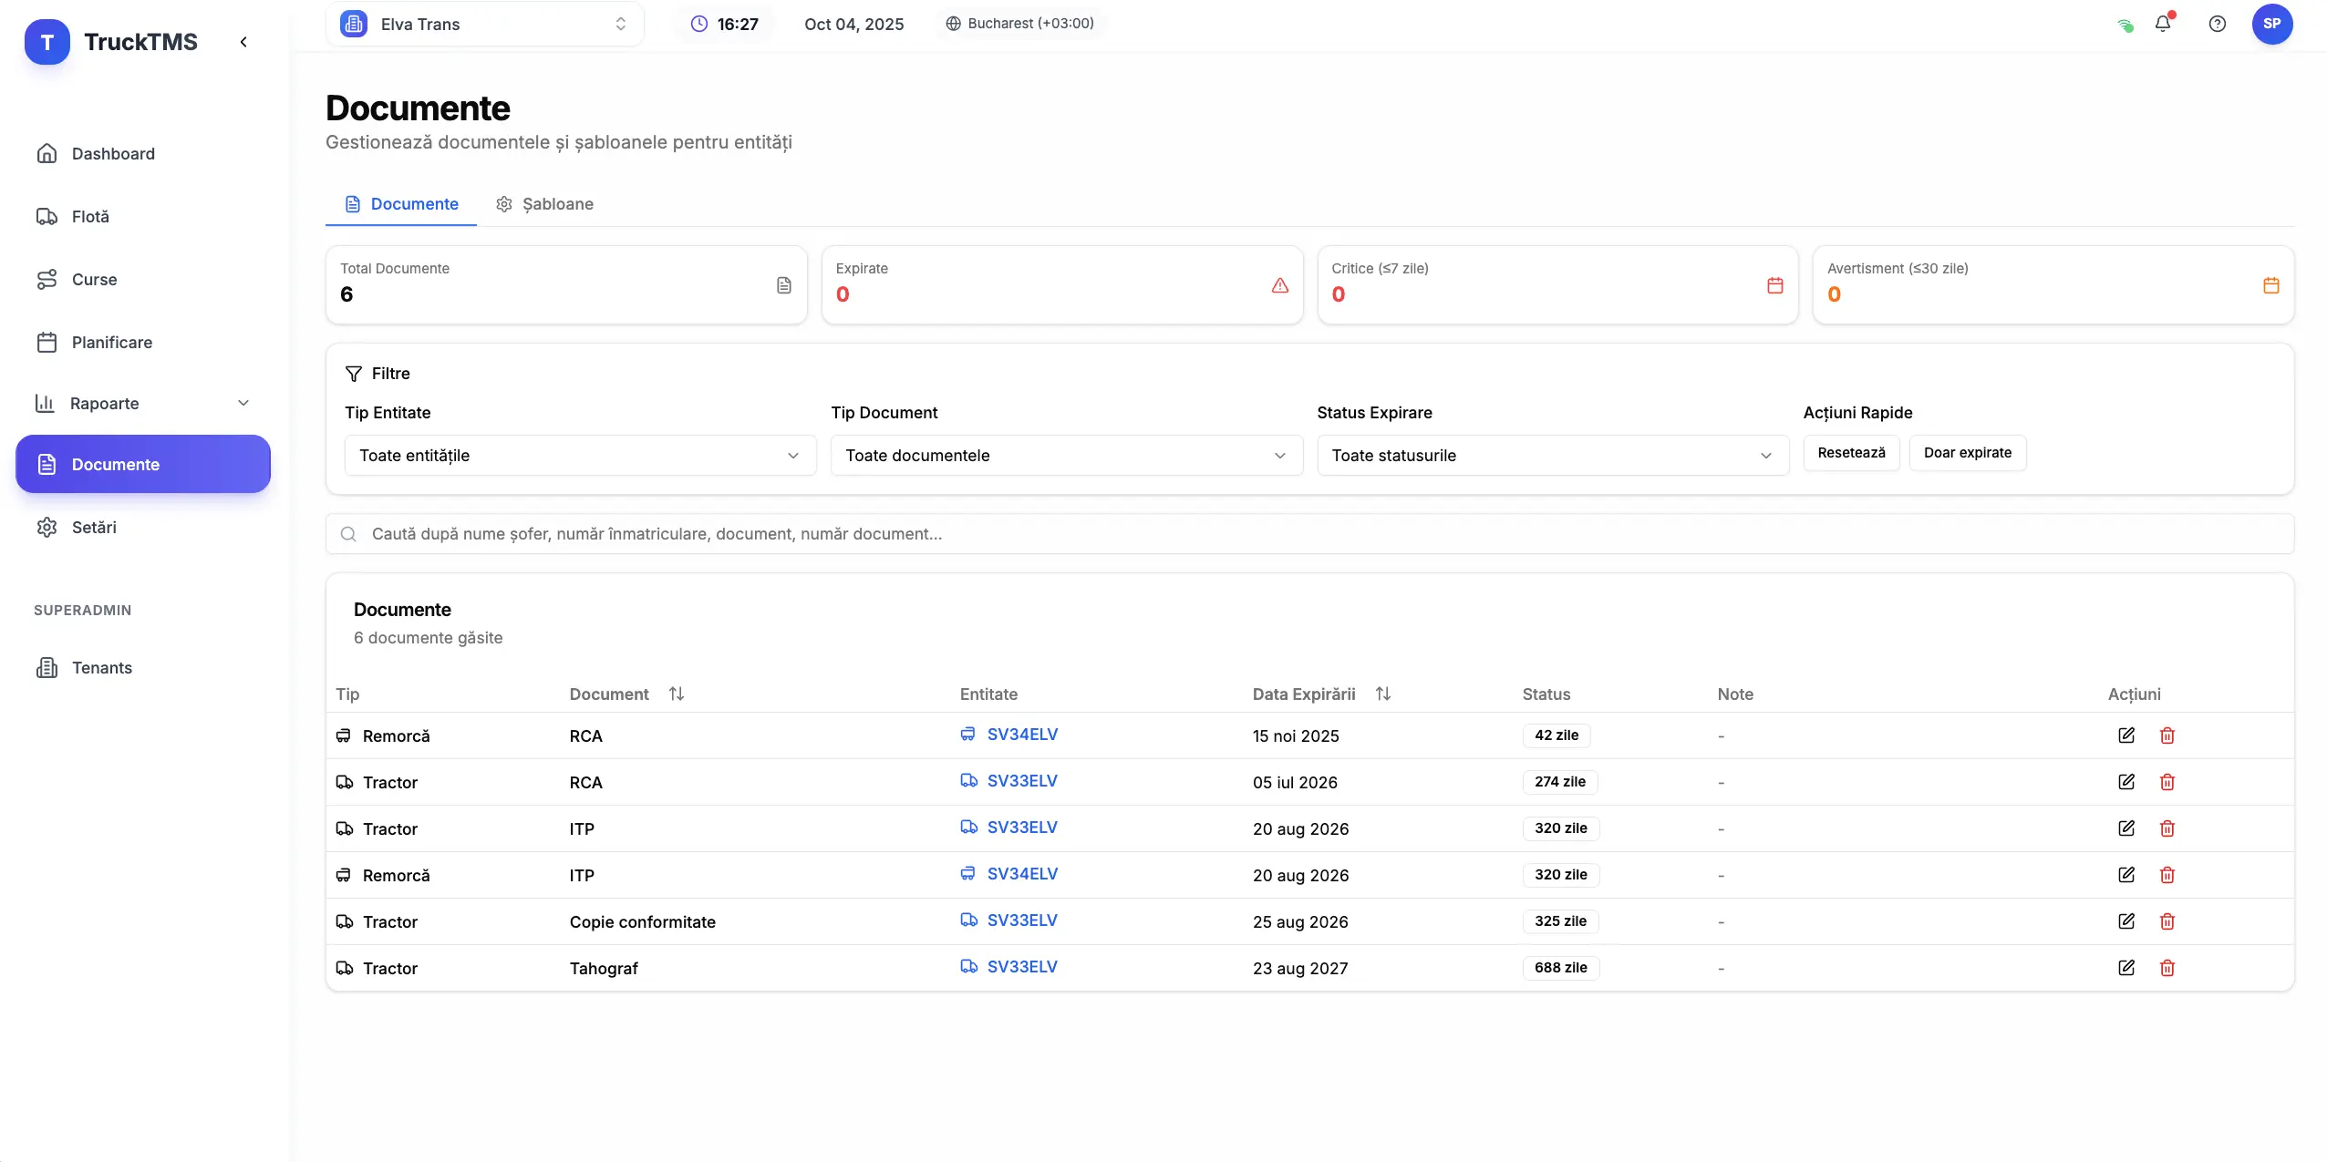Delete the Copie conformitate document via trash icon

point(2167,921)
